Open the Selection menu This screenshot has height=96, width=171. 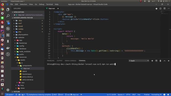pos(24,4)
